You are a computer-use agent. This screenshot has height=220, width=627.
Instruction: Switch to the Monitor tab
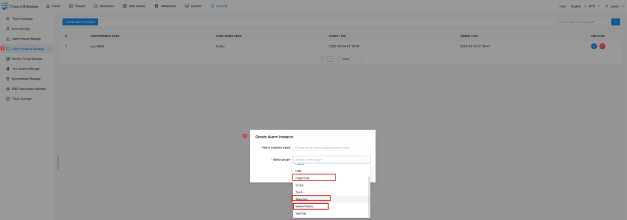[x=193, y=6]
